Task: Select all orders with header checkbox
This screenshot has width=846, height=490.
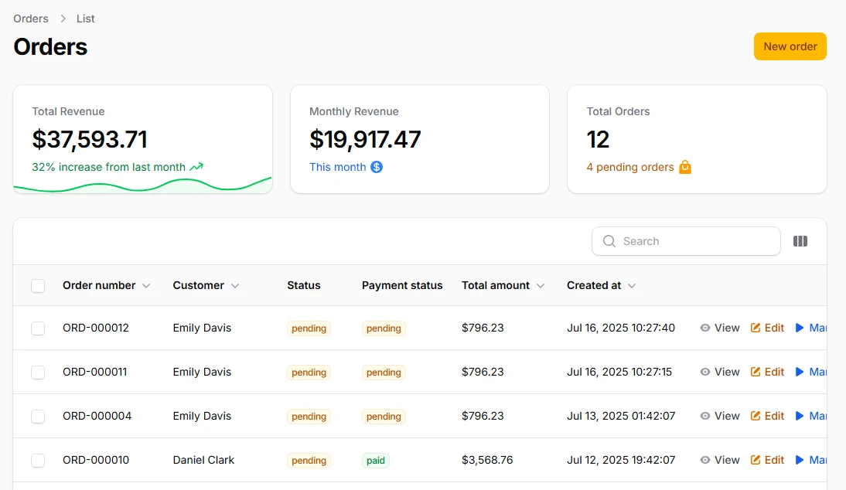Action: (x=38, y=286)
